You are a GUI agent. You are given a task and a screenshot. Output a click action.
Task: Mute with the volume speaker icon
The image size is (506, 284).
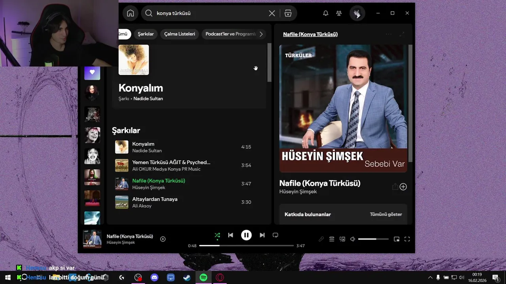(x=353, y=239)
